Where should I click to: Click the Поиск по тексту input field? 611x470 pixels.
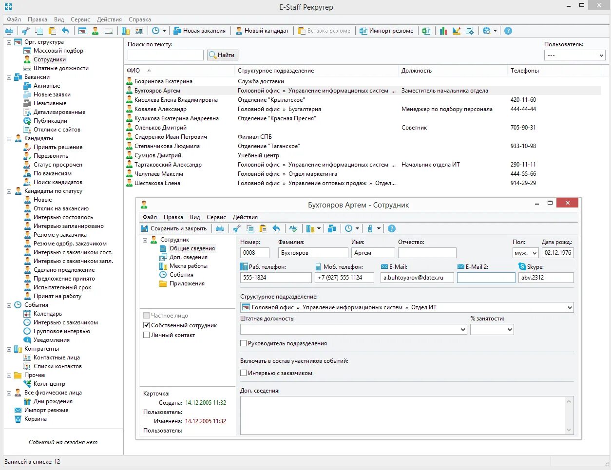click(x=165, y=55)
